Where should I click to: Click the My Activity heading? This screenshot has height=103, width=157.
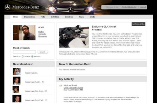66,79
